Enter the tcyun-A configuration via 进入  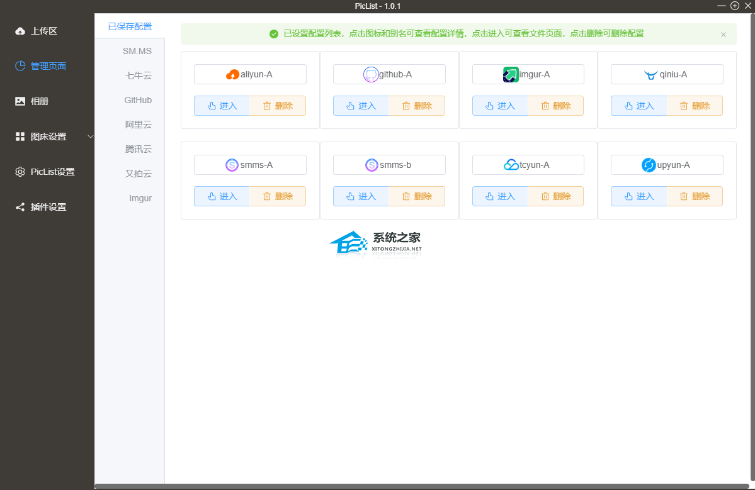[500, 196]
